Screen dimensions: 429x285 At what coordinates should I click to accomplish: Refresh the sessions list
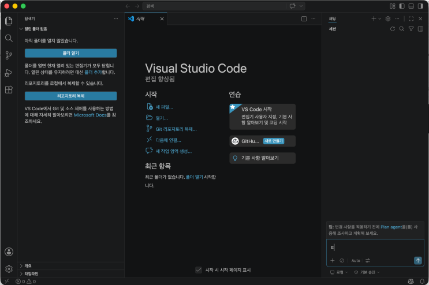(x=393, y=29)
